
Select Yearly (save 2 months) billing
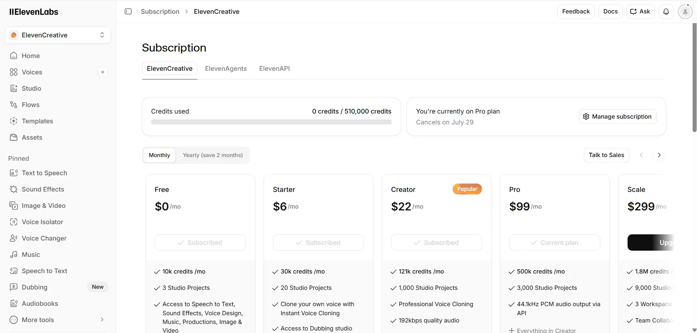[213, 155]
